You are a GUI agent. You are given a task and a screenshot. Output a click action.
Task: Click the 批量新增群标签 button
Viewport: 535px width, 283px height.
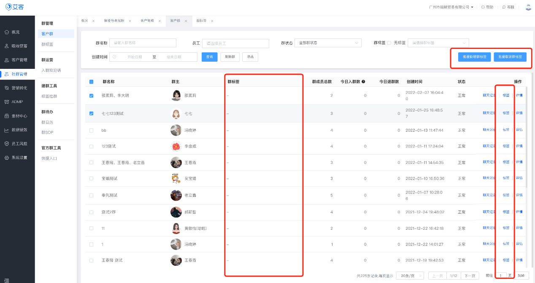point(474,57)
